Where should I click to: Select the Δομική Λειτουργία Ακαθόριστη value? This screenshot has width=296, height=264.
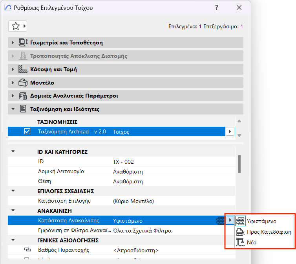pos(128,172)
